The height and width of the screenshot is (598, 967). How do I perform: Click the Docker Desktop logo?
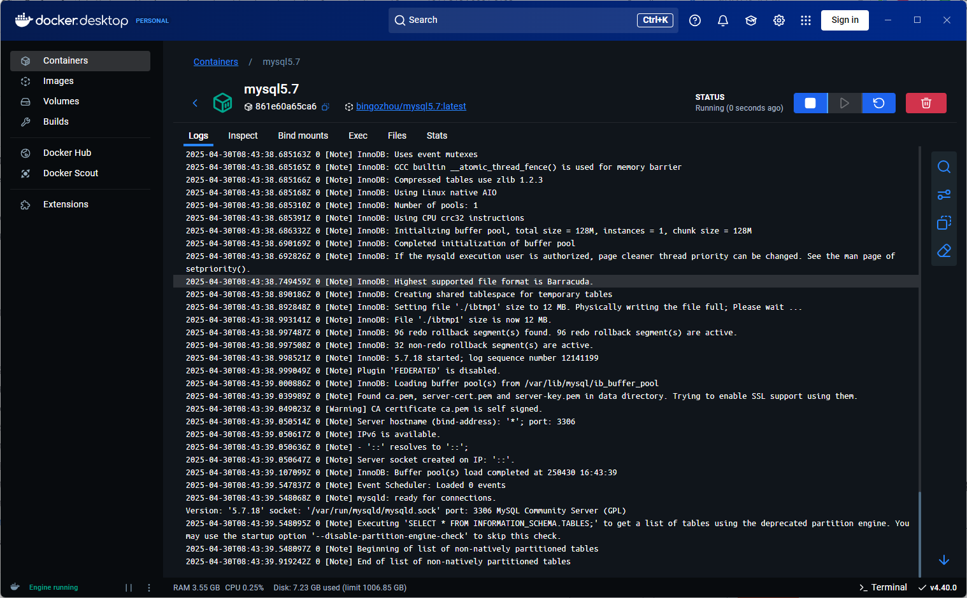pos(71,20)
